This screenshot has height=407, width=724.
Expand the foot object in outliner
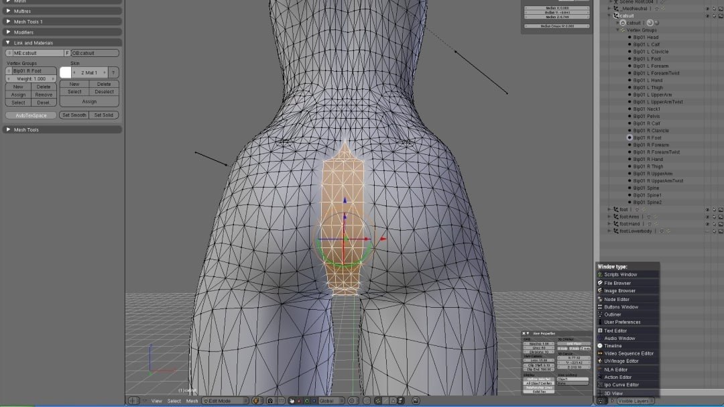[x=609, y=210]
